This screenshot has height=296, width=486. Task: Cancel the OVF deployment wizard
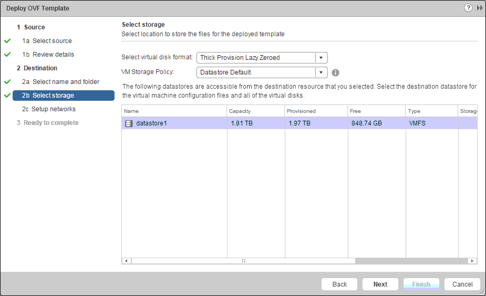[x=462, y=284]
